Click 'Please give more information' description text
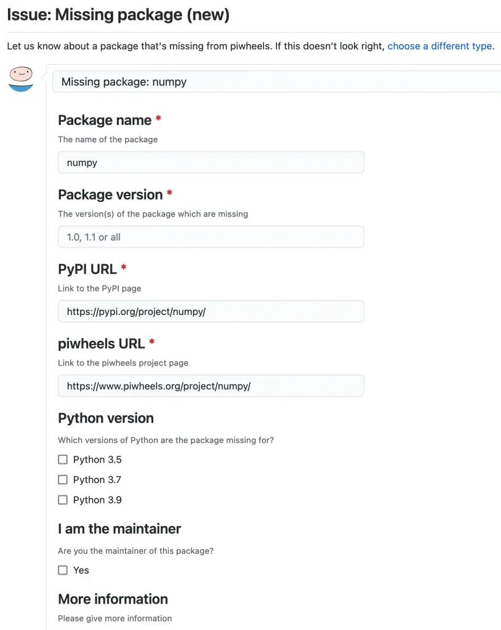The width and height of the screenshot is (501, 630). pyautogui.click(x=114, y=618)
